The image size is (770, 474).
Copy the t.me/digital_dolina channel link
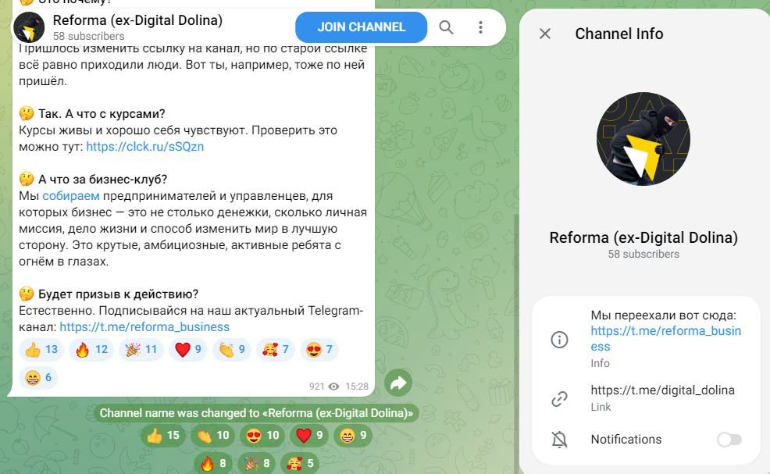coord(662,390)
